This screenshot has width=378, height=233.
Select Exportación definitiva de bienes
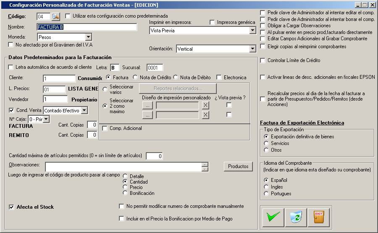coord(266,137)
